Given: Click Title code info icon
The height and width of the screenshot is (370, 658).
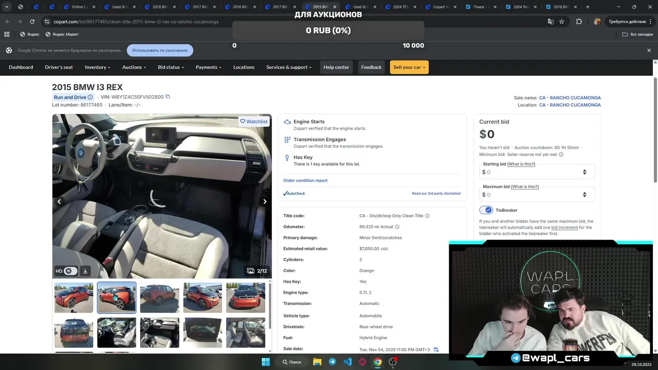Looking at the screenshot, I should tap(427, 216).
